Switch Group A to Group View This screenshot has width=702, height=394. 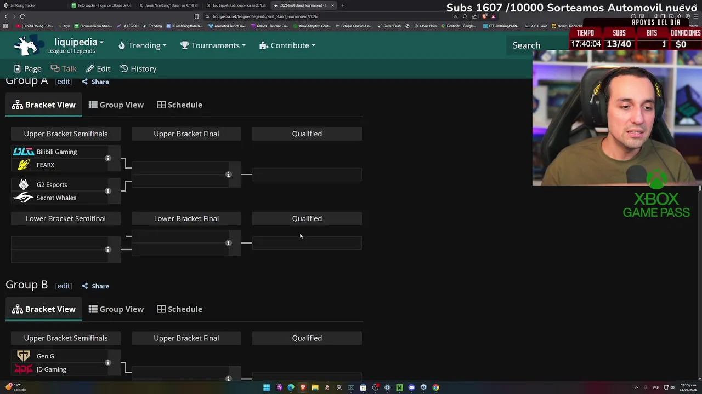(116, 105)
